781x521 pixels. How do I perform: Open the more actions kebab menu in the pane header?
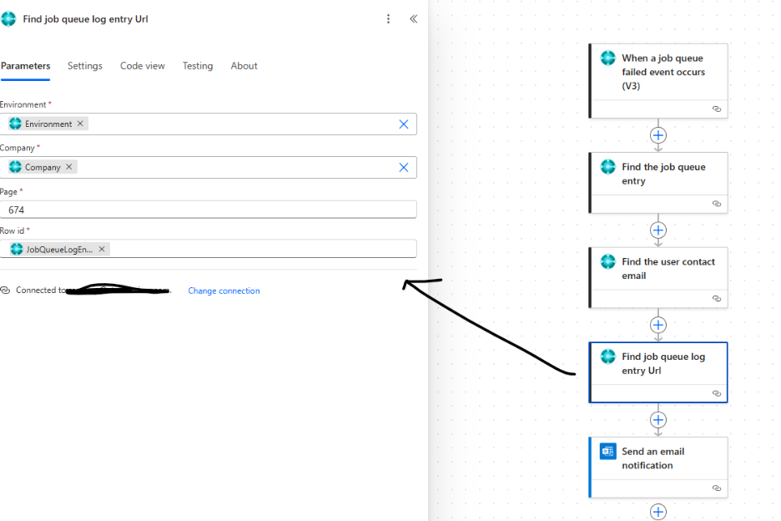click(x=388, y=18)
